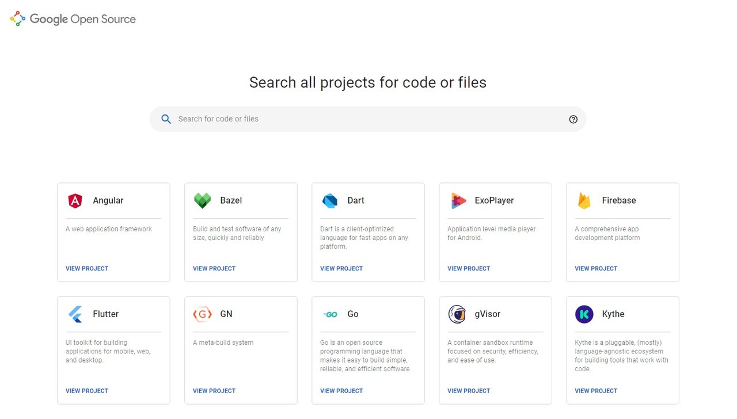Click 'Build and test software' description
The width and height of the screenshot is (737, 419).
pyautogui.click(x=237, y=233)
